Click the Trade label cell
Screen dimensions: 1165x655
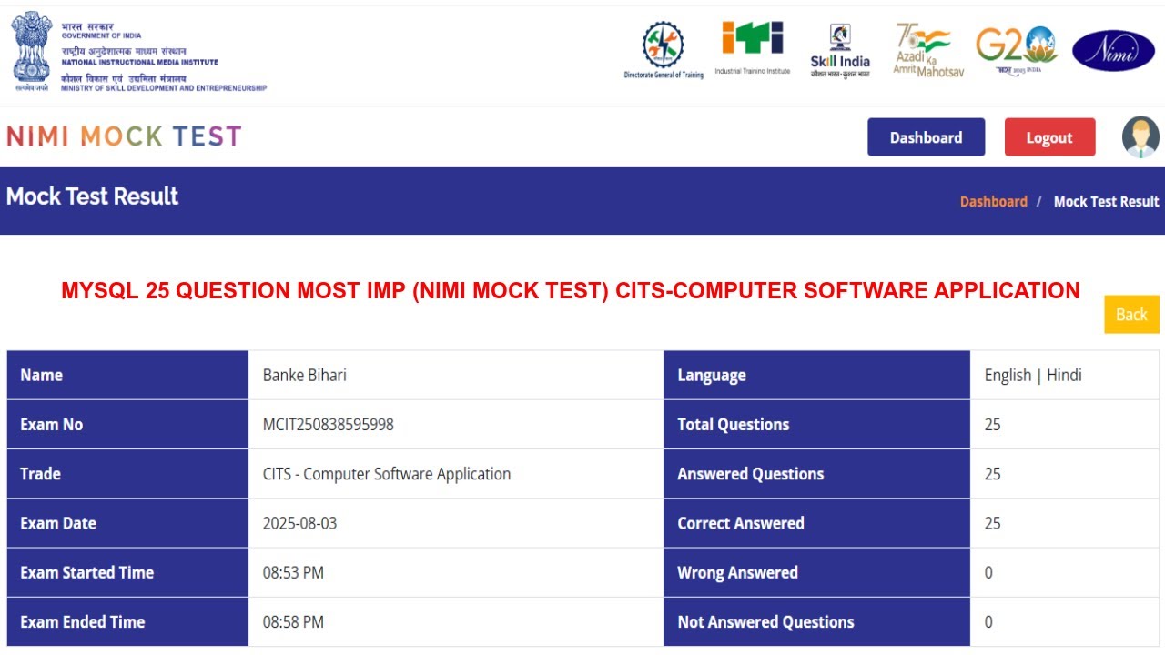click(x=127, y=474)
